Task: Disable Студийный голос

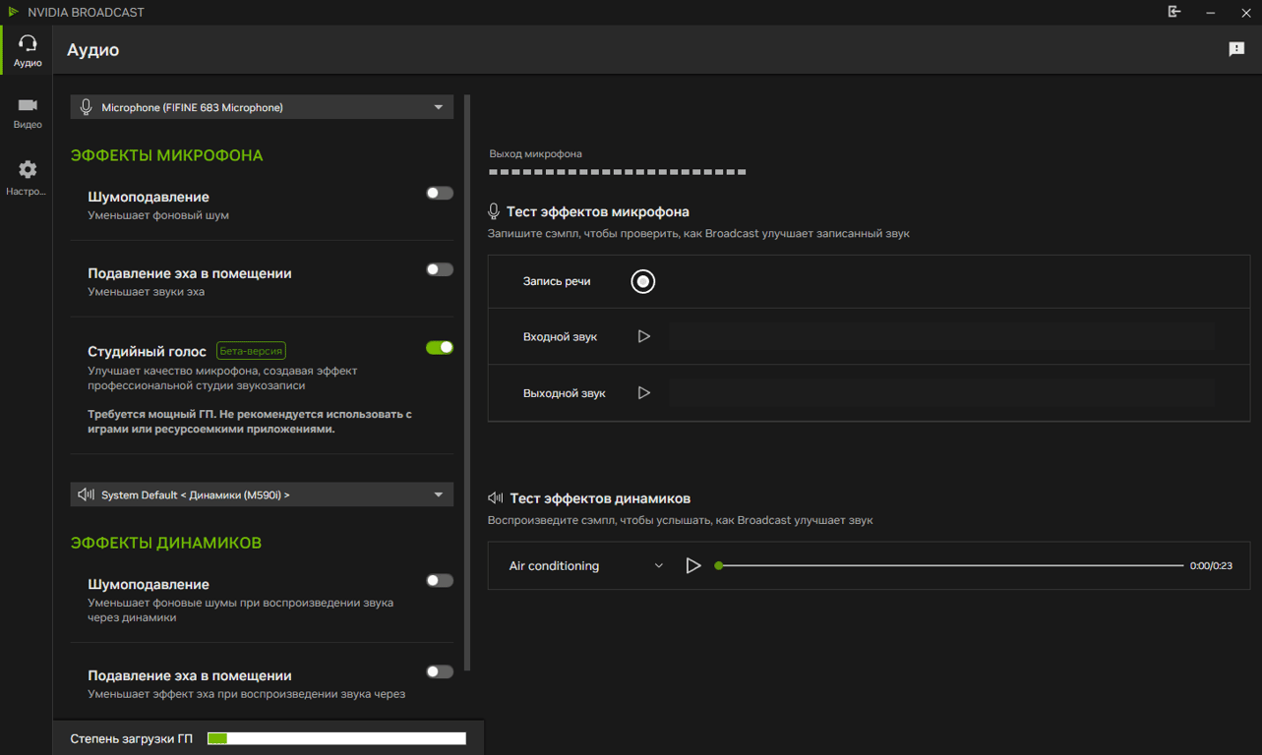Action: point(439,347)
